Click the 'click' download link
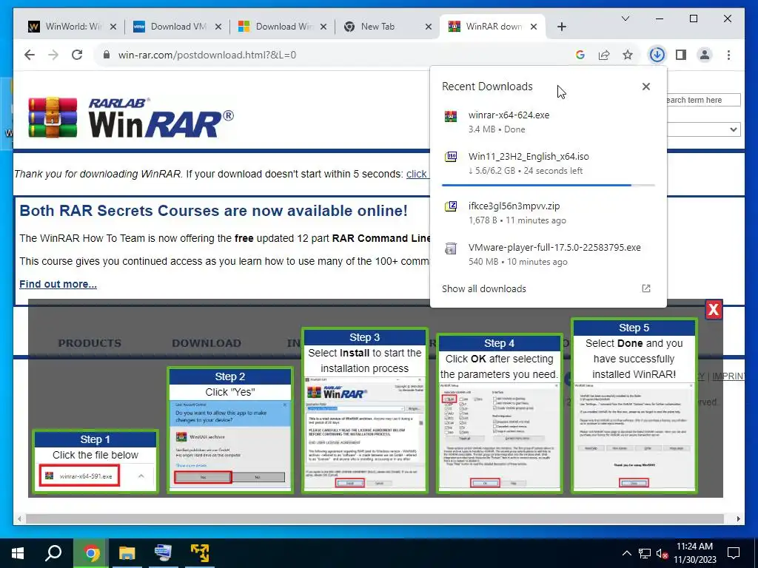 416,174
